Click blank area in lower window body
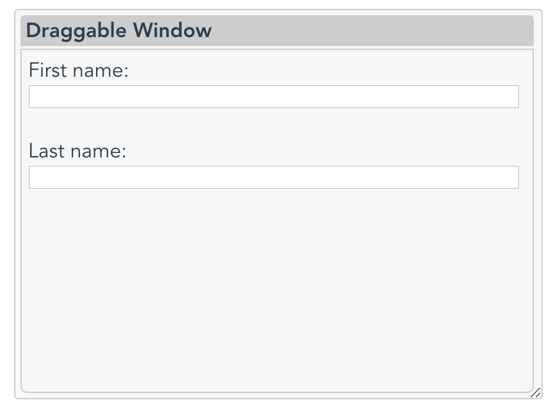This screenshot has height=407, width=553. coord(277,299)
